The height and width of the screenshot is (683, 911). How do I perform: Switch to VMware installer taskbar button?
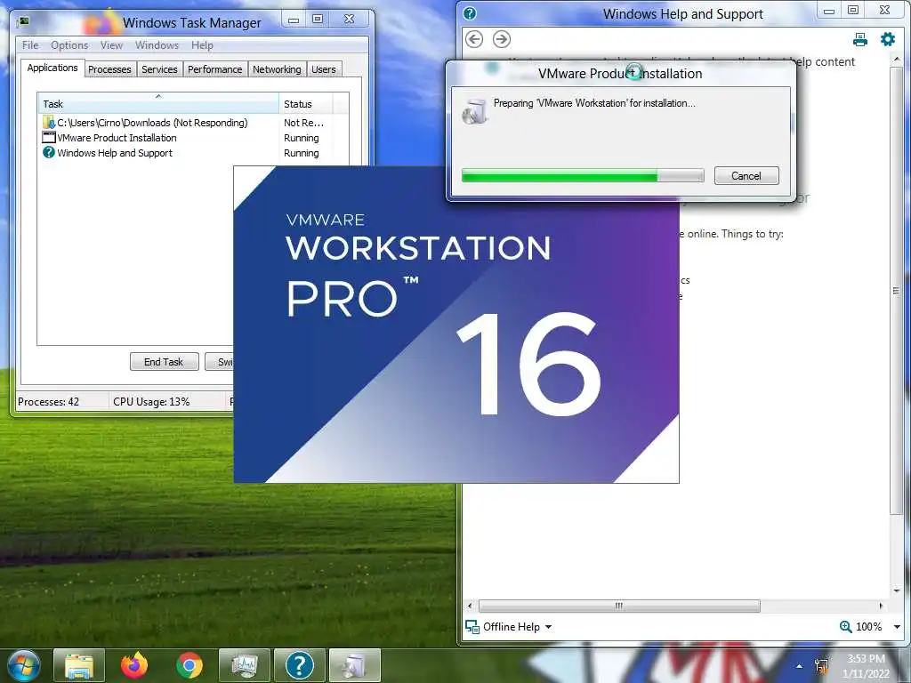pos(354,665)
